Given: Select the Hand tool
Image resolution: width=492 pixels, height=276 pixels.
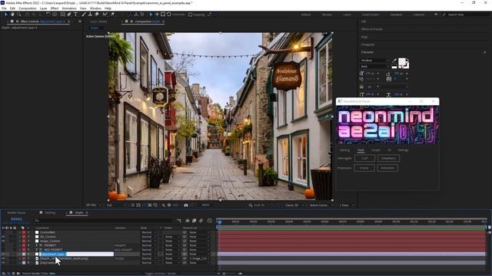Looking at the screenshot, I should [12, 15].
